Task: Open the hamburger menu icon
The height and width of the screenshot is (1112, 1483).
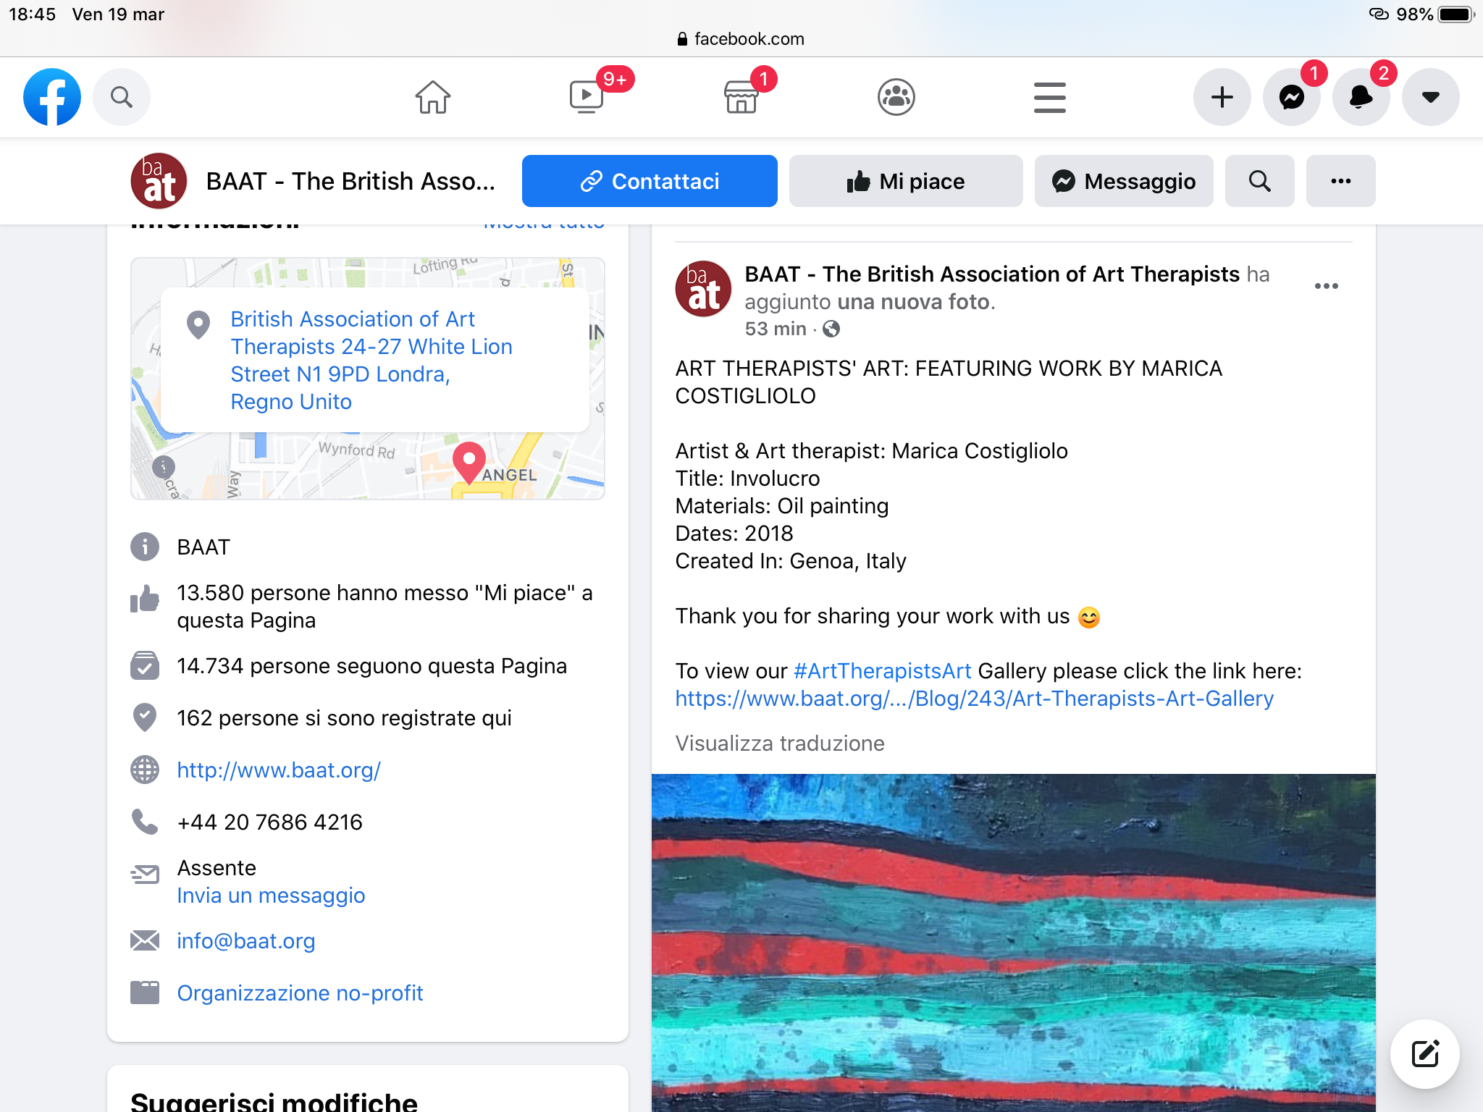Action: coord(1050,97)
